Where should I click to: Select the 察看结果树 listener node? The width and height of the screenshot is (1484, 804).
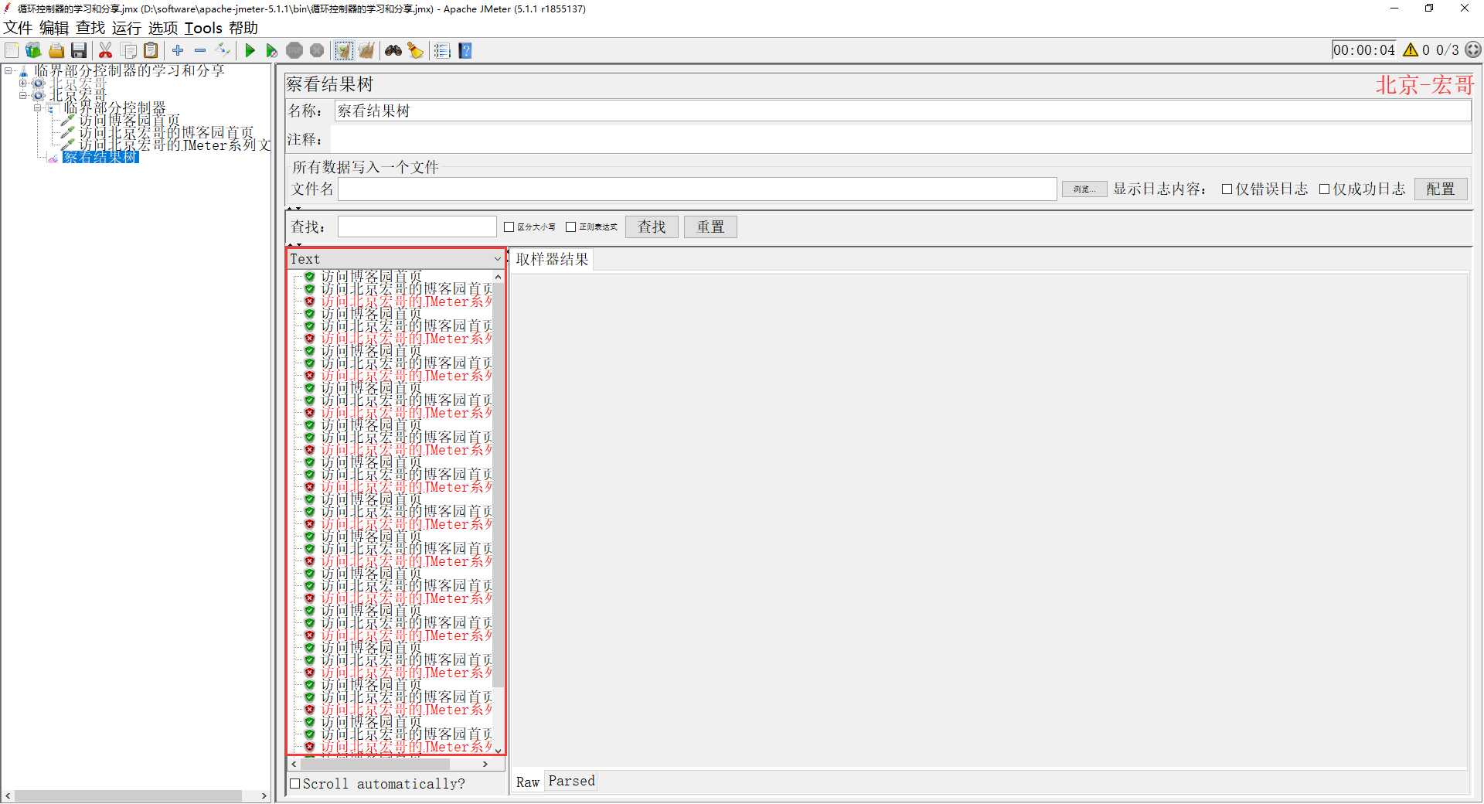tap(100, 158)
